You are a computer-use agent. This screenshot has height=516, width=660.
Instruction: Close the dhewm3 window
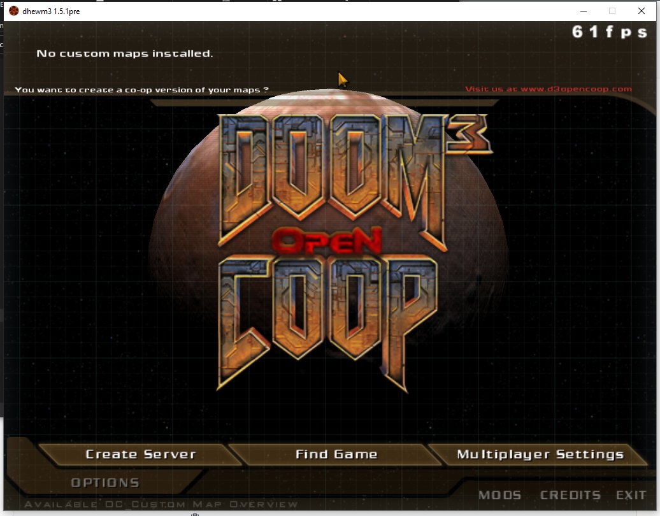tap(641, 11)
